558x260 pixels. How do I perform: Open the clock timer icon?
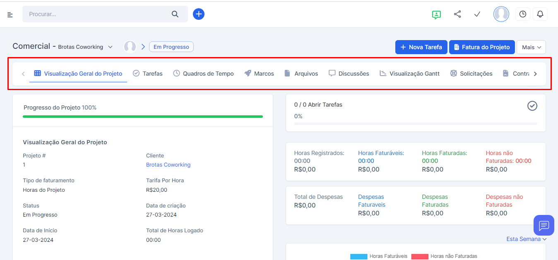(523, 14)
